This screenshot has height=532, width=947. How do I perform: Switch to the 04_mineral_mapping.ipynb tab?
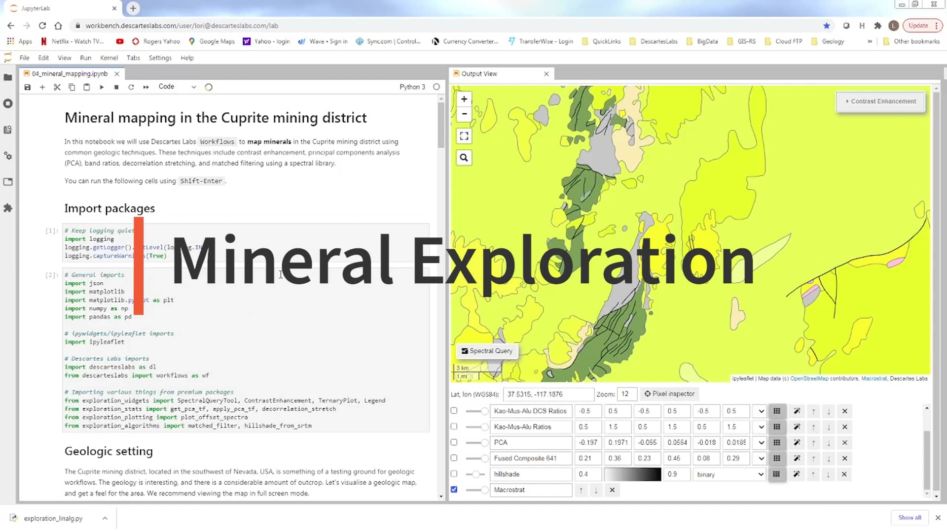point(69,73)
